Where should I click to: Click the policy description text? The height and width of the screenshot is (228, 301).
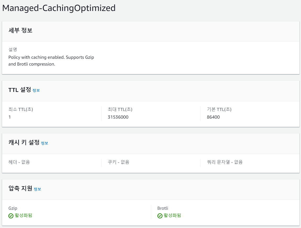(51, 61)
